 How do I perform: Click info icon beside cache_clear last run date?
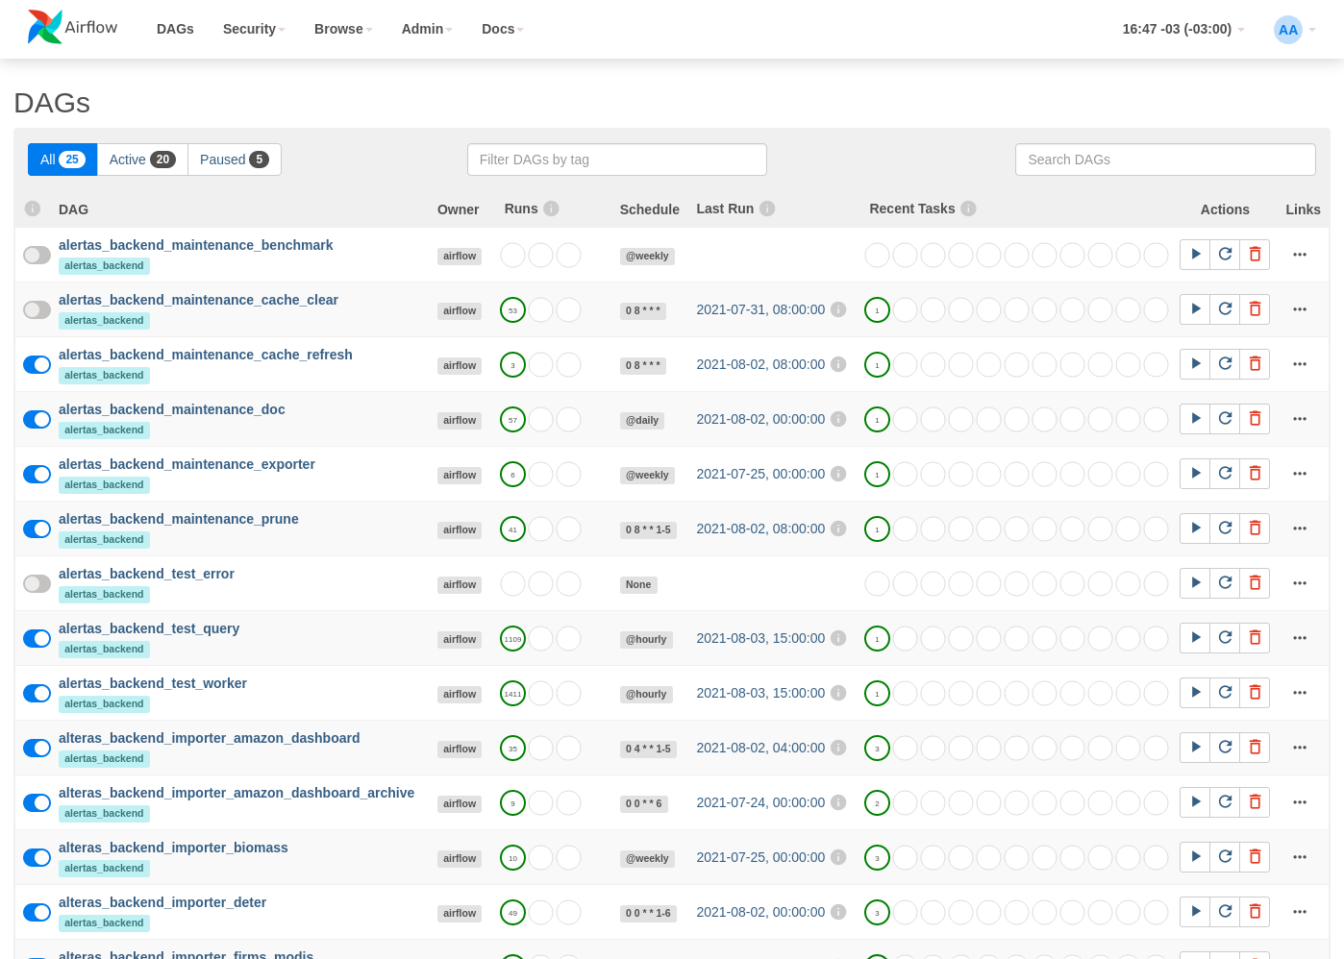(838, 309)
